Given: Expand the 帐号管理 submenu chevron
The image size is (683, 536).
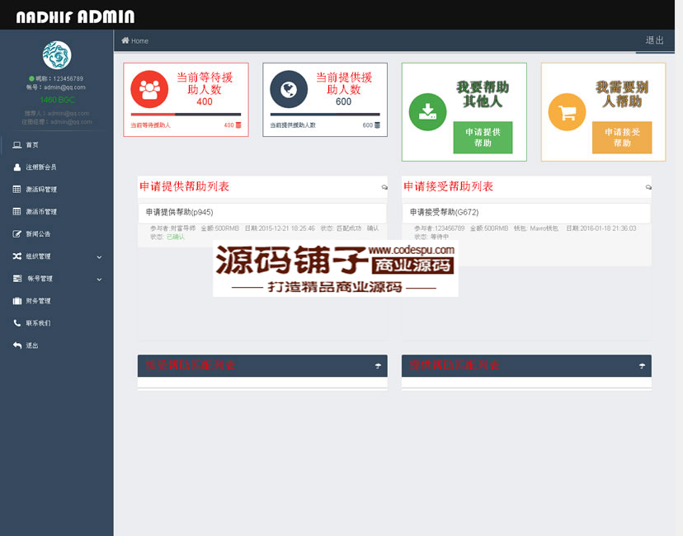Looking at the screenshot, I should click(x=99, y=280).
